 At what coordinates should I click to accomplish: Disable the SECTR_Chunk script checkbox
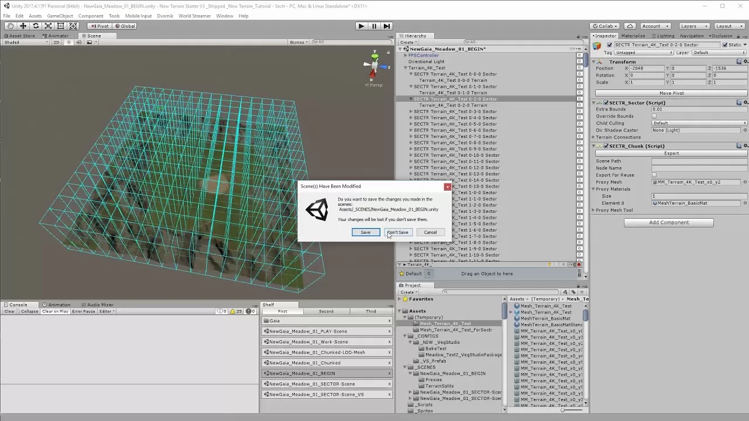pos(606,146)
